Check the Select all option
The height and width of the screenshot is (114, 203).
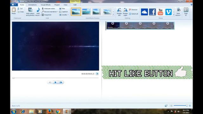pyautogui.click(x=134, y=14)
